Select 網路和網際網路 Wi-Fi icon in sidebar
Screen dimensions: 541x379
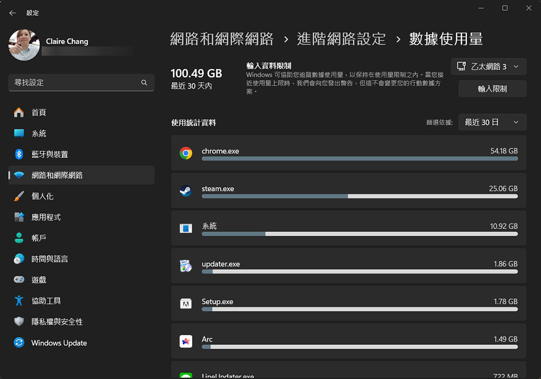(x=19, y=175)
